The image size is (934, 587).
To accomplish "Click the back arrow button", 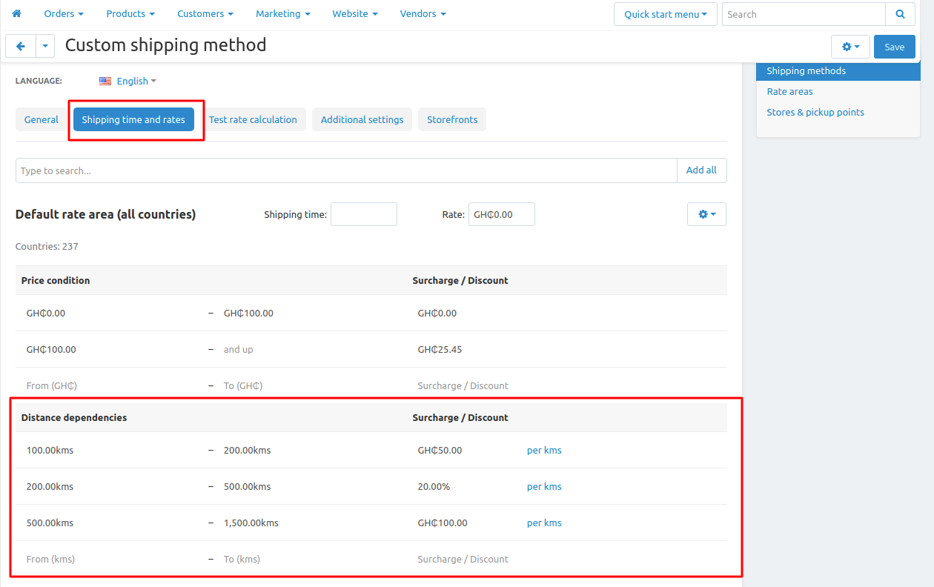I will [x=21, y=46].
